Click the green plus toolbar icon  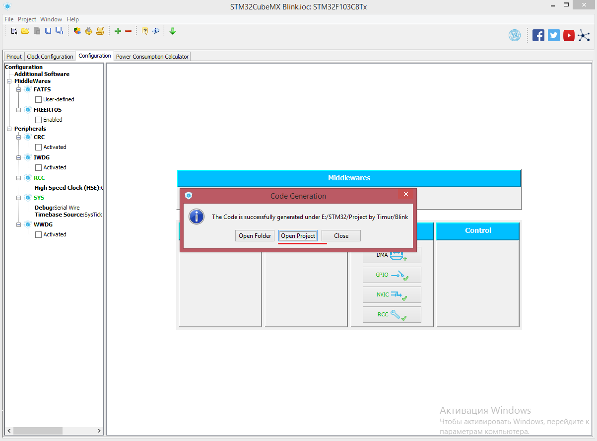click(118, 31)
